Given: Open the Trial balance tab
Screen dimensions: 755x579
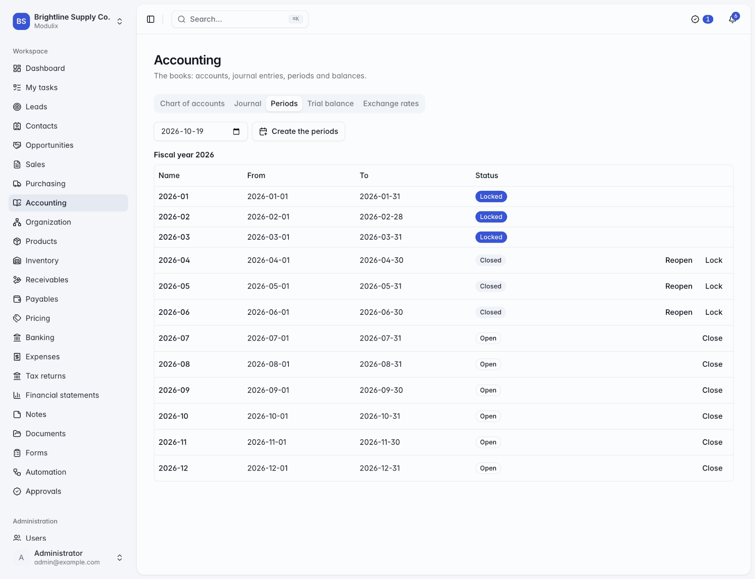Looking at the screenshot, I should click(x=330, y=103).
